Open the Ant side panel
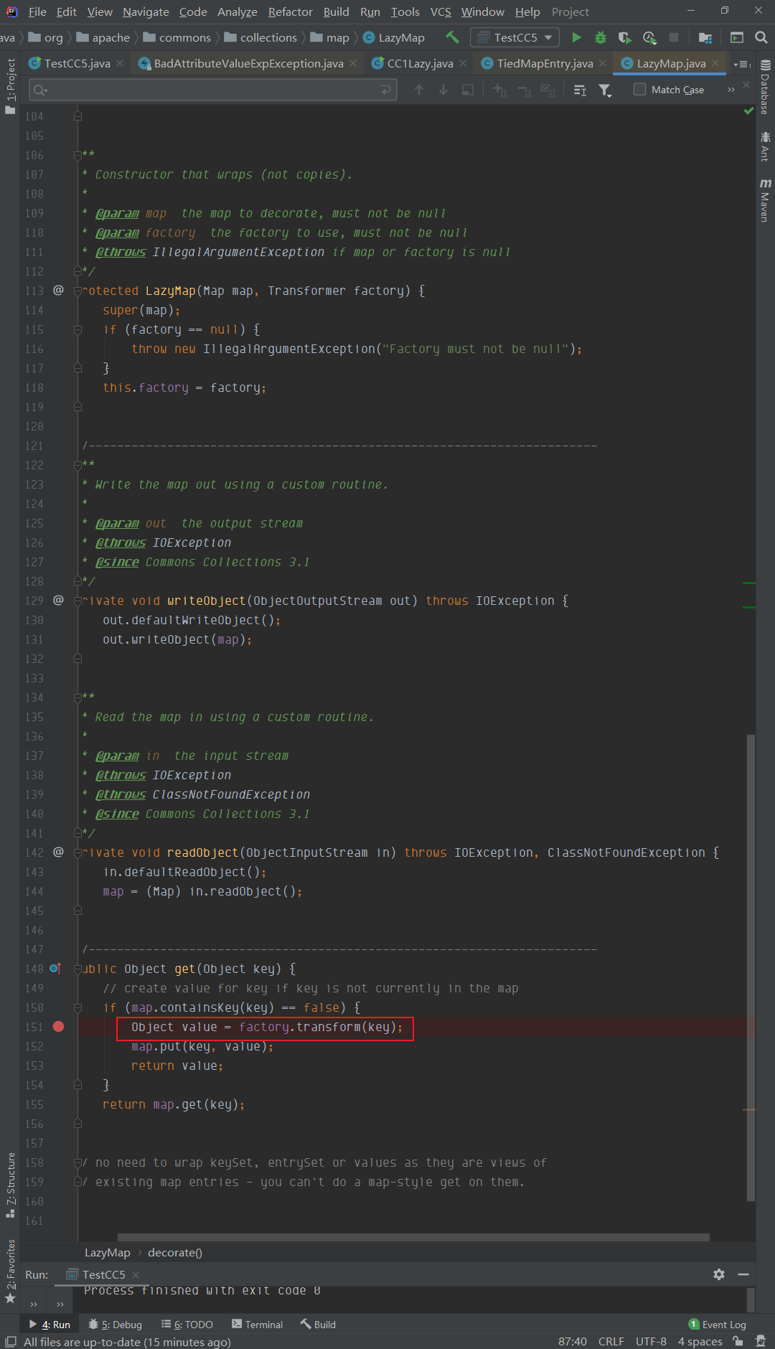This screenshot has width=775, height=1349. point(765,146)
